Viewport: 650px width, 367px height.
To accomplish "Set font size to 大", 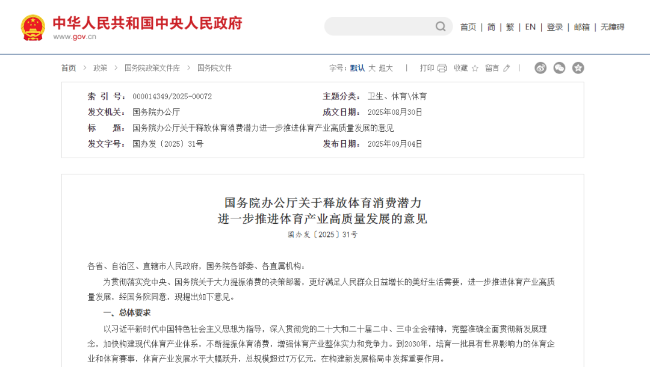I will (x=372, y=68).
